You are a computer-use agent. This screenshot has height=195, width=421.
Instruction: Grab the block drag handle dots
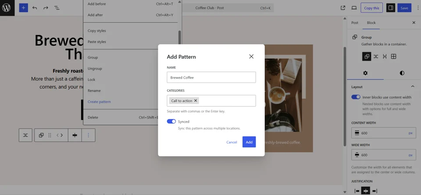[50, 135]
